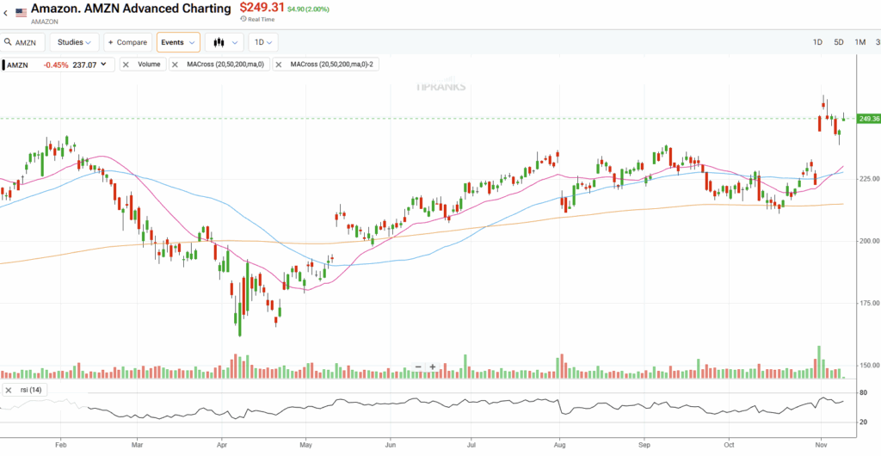Remove the rsi (14) indicator
This screenshot has height=456, width=881.
pyautogui.click(x=9, y=390)
